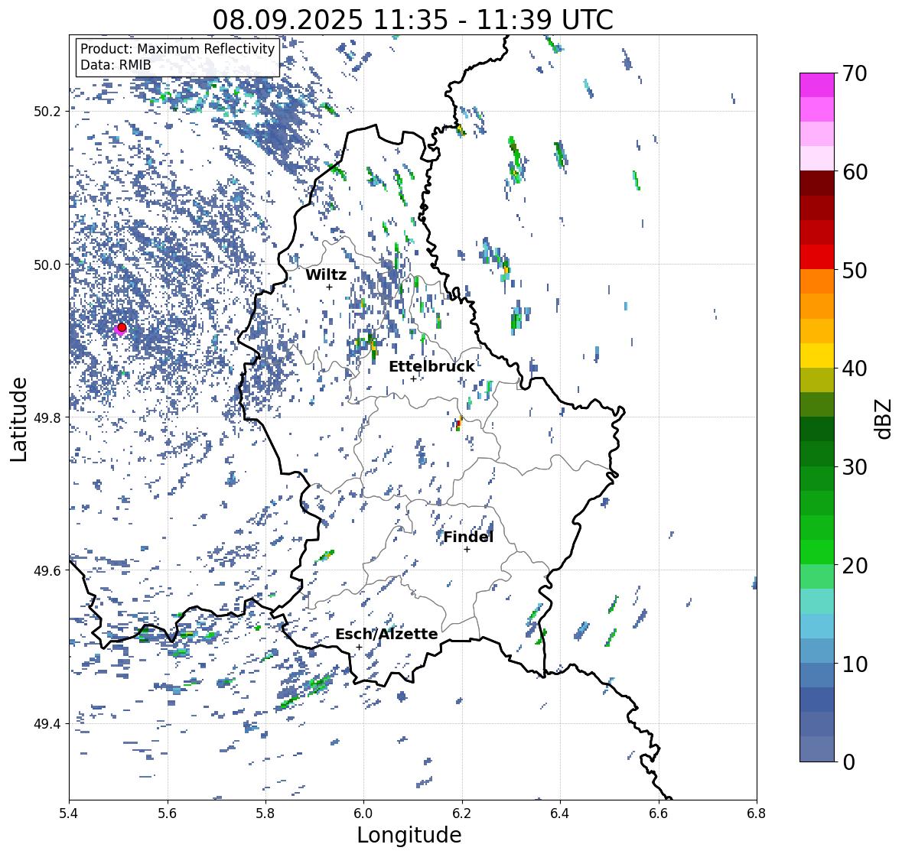The image size is (902, 854).
Task: Click the plus marker below the Wiltz label
Action: (329, 287)
